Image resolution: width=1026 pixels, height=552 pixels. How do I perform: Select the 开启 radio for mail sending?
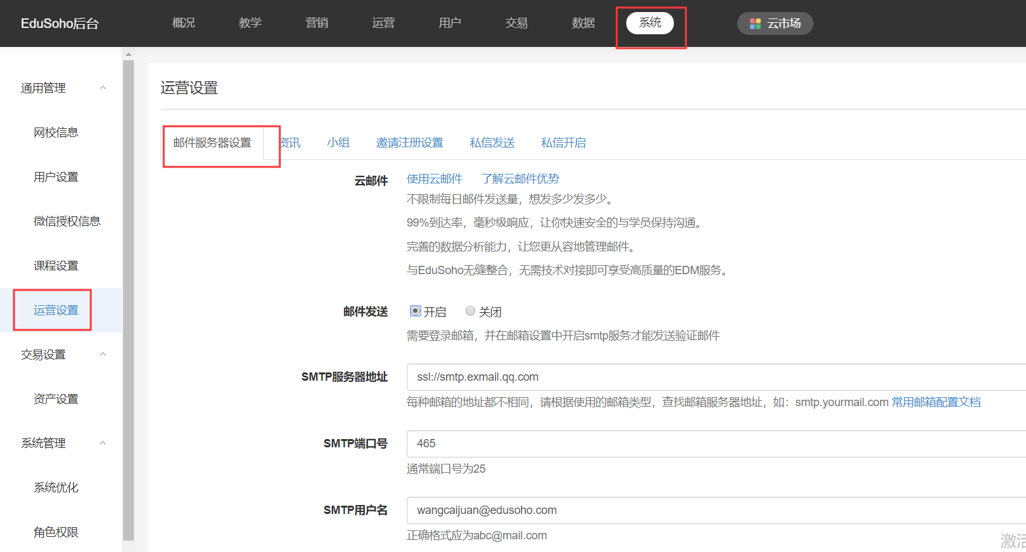(416, 311)
